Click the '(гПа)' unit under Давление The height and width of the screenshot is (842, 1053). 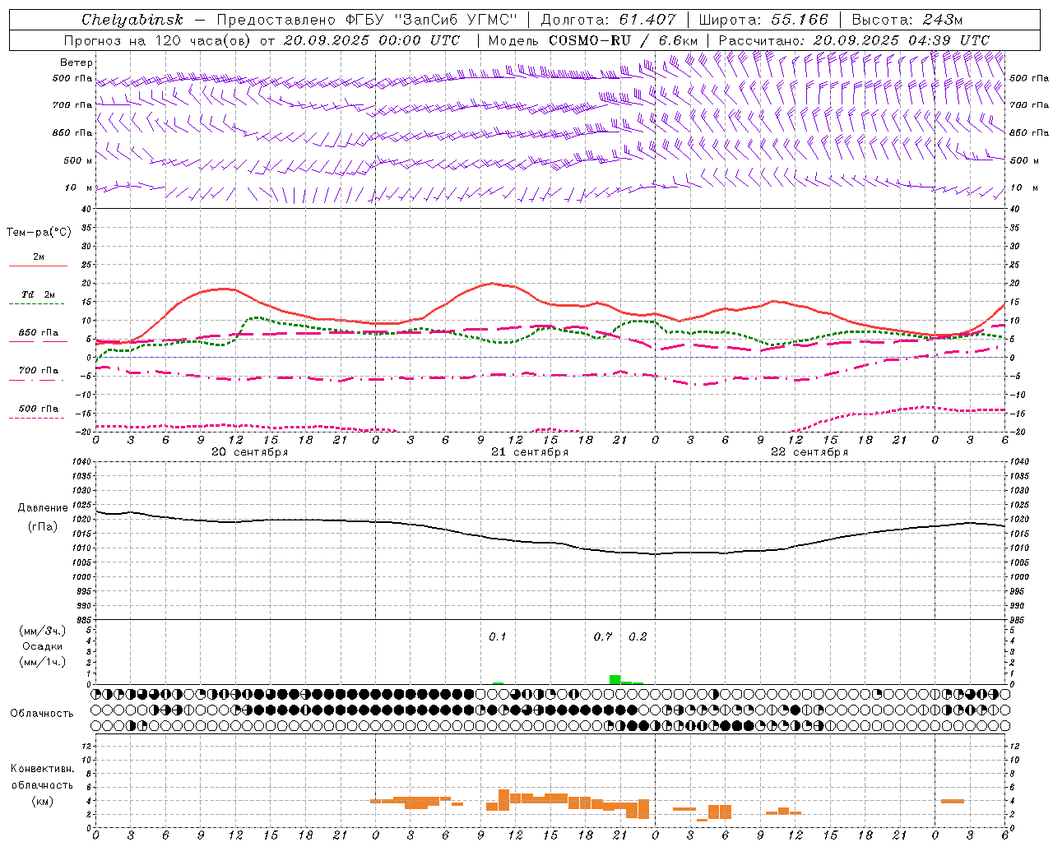click(43, 527)
